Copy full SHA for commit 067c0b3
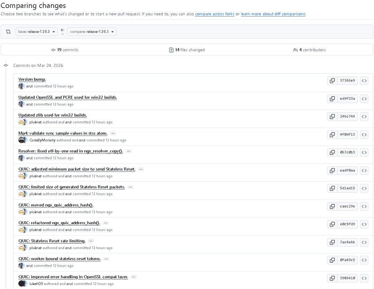The width and height of the screenshot is (374, 289). [x=332, y=152]
